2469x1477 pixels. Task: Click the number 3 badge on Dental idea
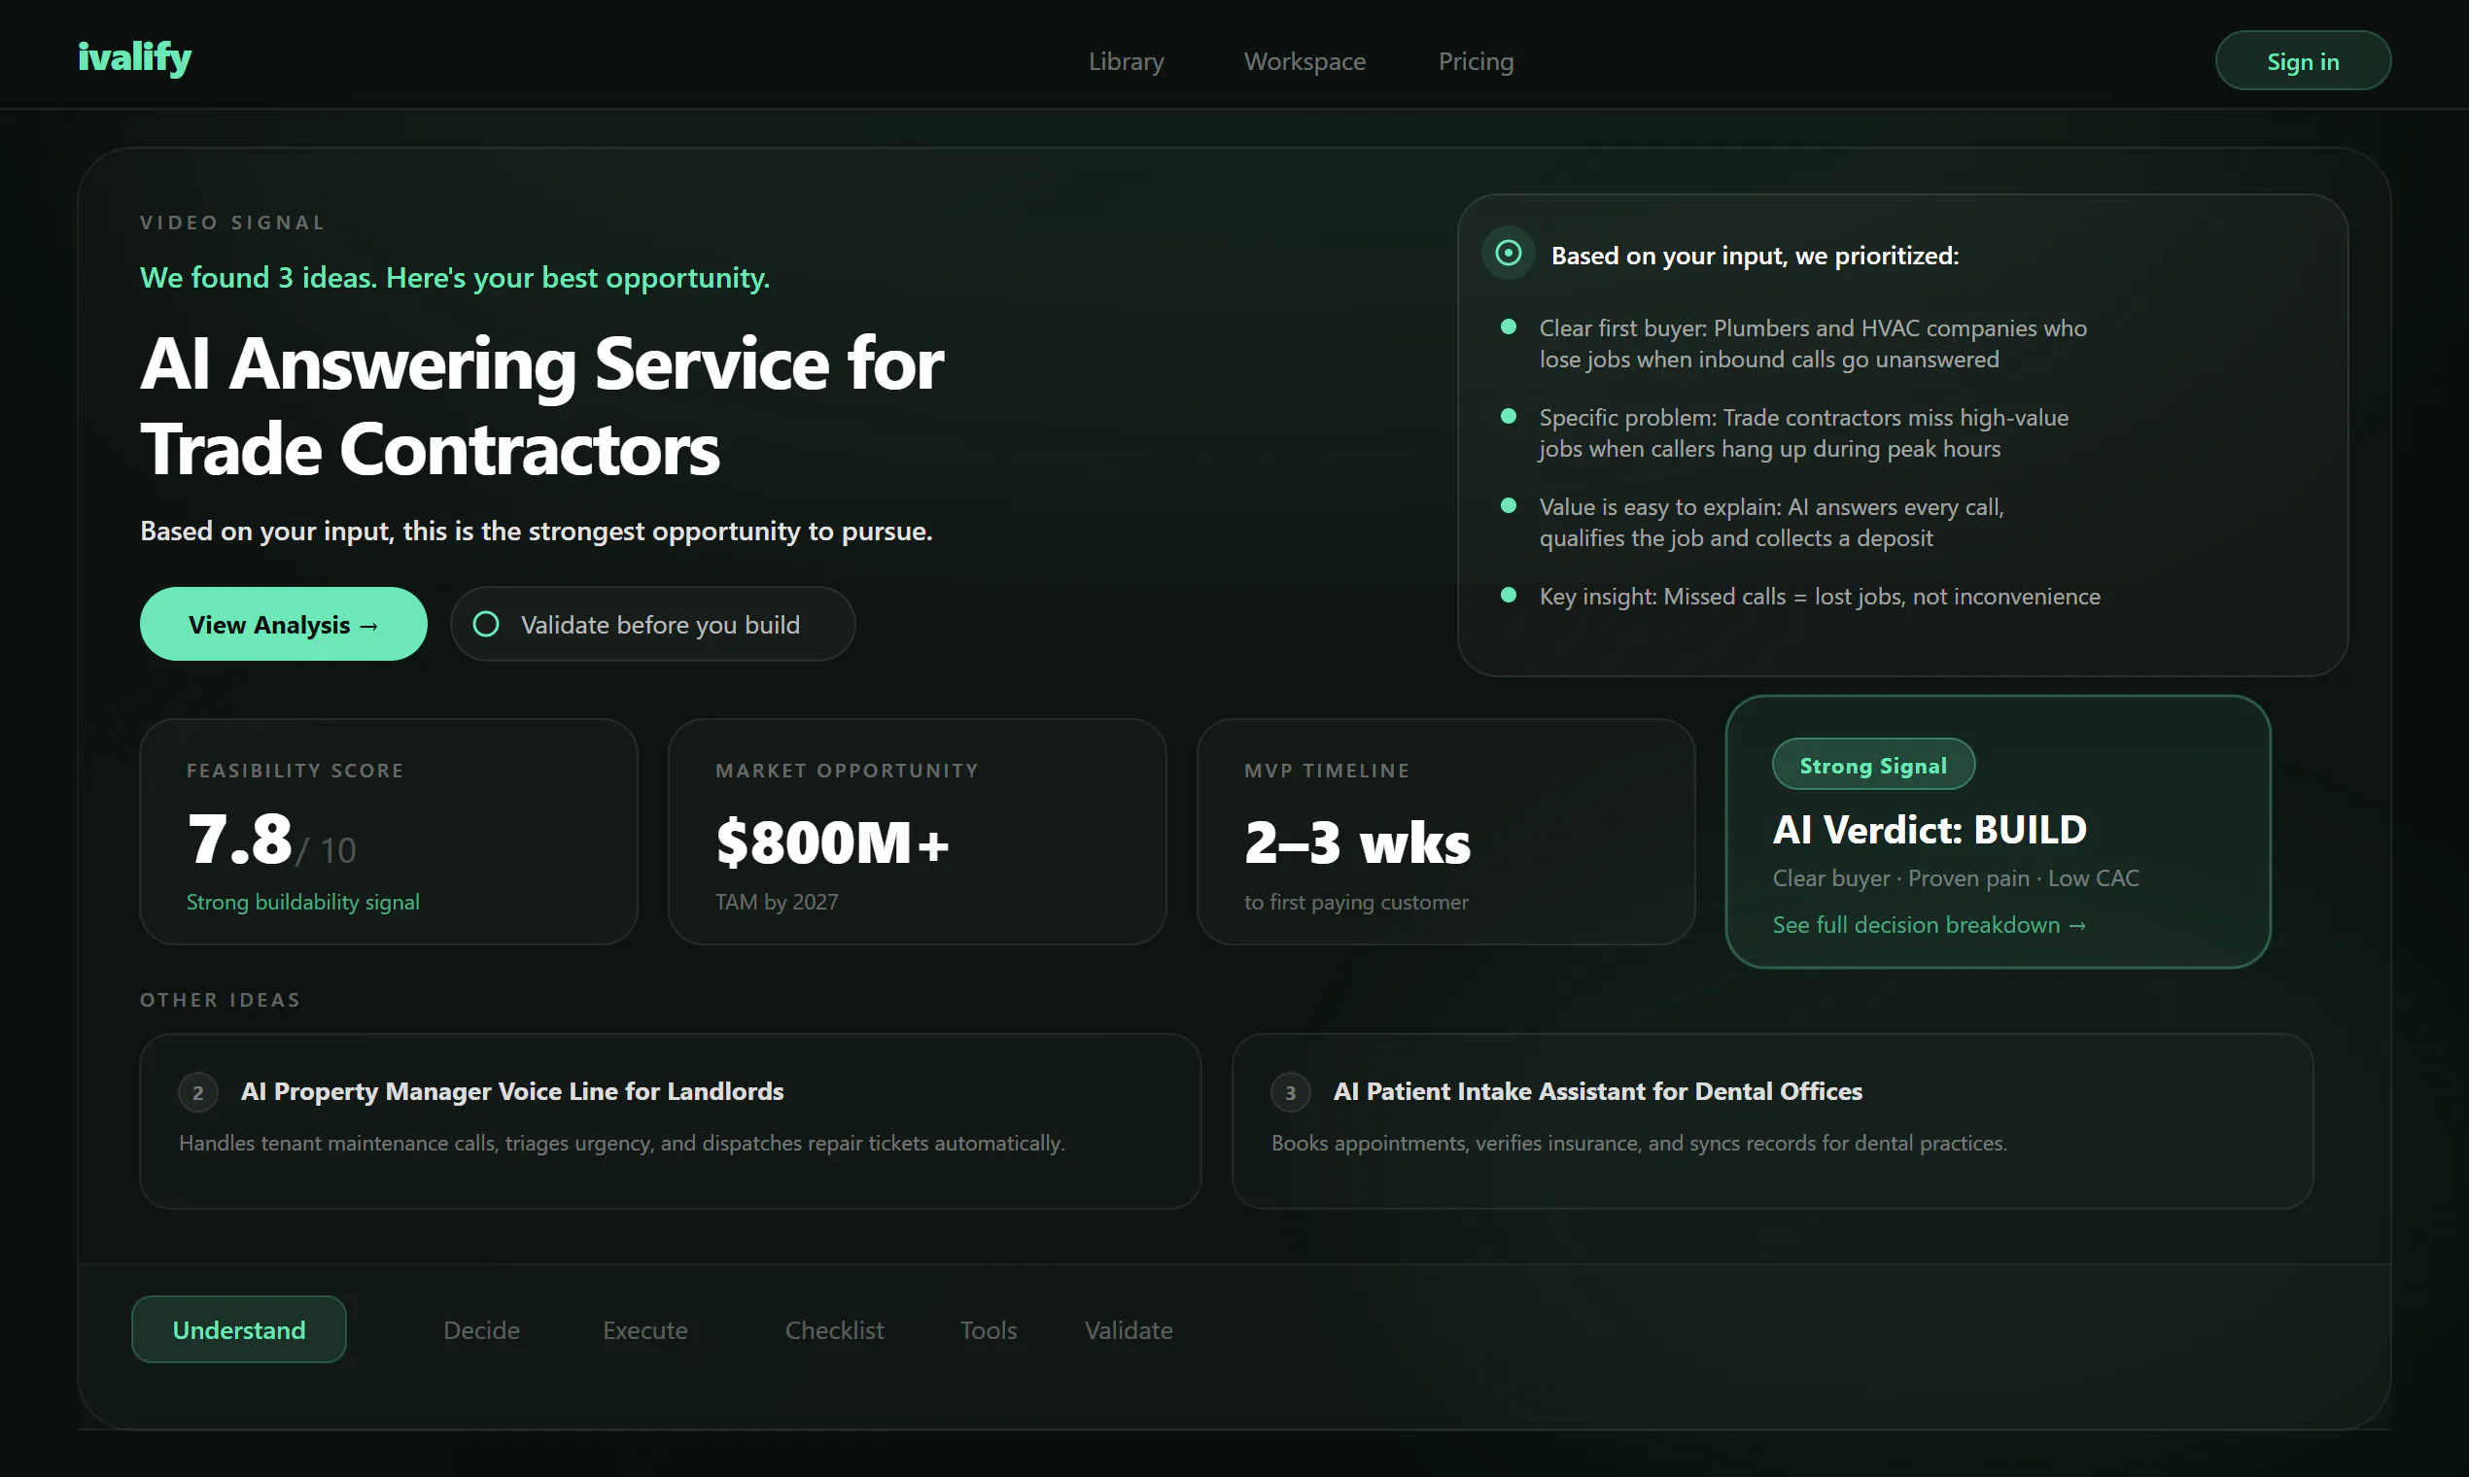(1290, 1093)
